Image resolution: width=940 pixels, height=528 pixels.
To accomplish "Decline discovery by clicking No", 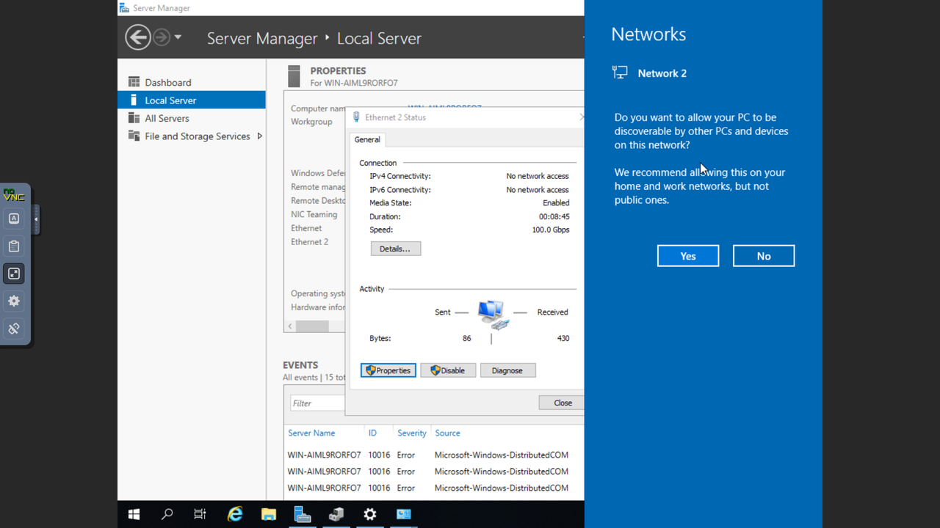I will [764, 256].
